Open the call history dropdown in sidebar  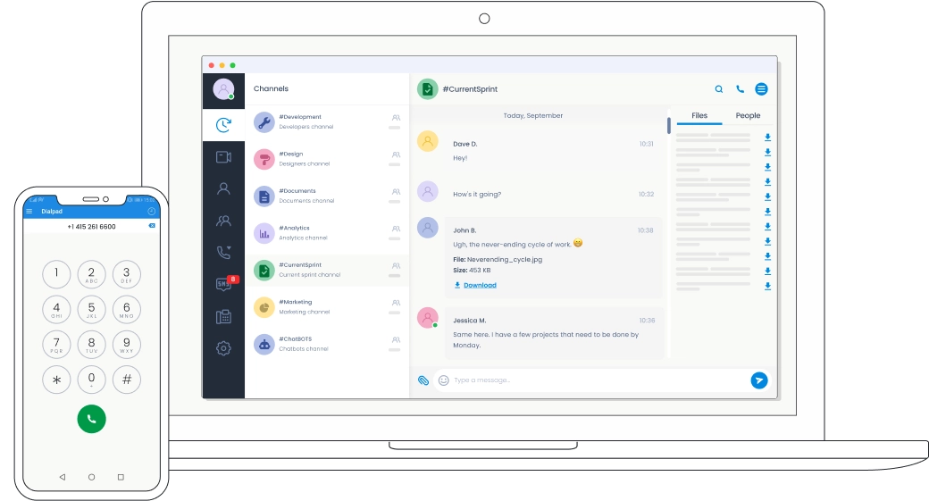point(223,253)
